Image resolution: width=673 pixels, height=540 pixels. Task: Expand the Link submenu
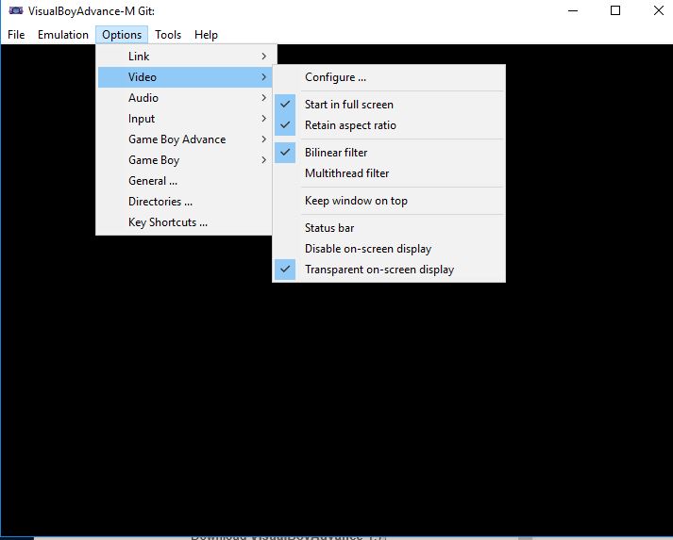(185, 57)
